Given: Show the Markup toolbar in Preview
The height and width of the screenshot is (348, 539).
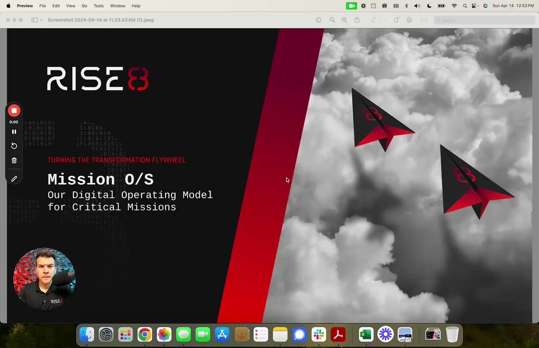Looking at the screenshot, I should [409, 20].
